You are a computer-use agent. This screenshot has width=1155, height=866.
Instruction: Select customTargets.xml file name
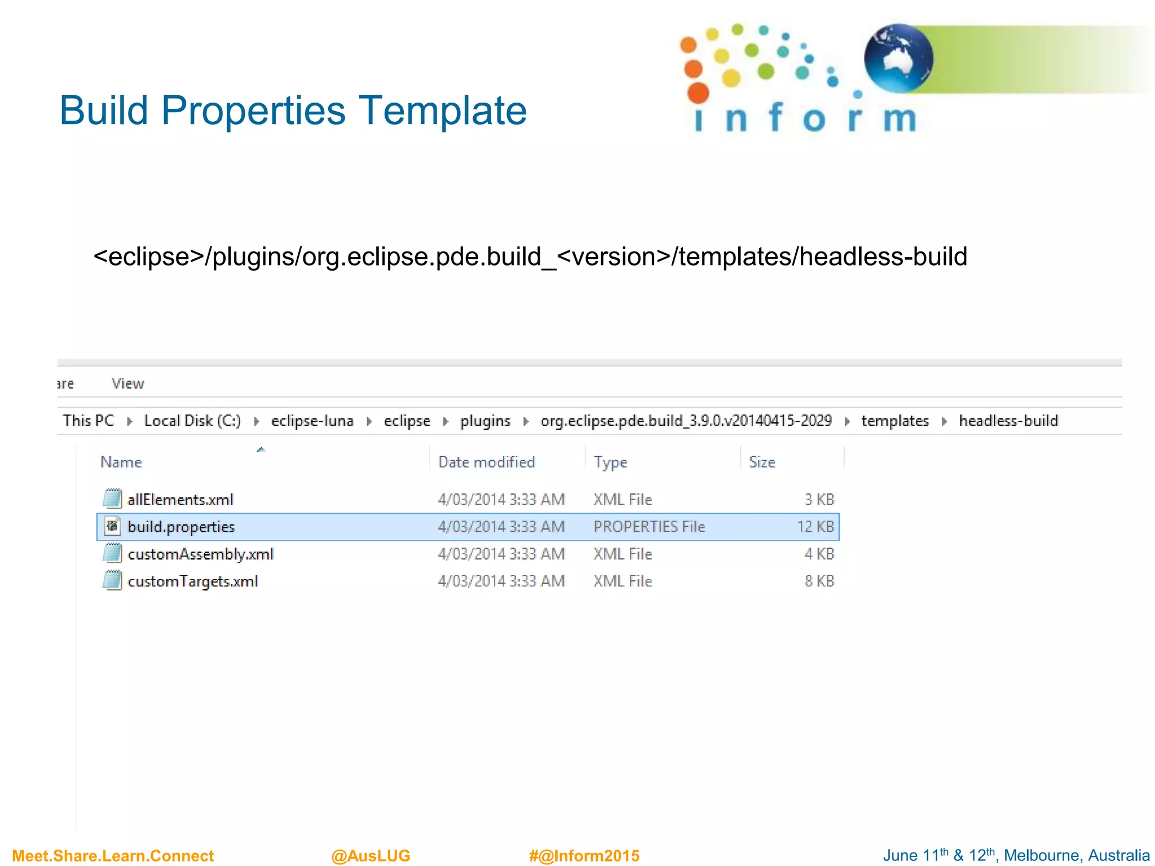(193, 581)
